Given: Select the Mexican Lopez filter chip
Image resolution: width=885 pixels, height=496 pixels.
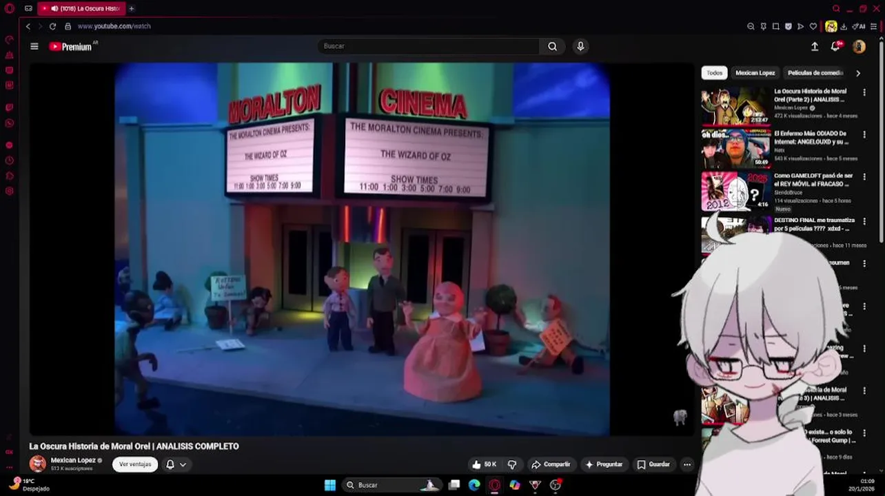Looking at the screenshot, I should tap(755, 72).
